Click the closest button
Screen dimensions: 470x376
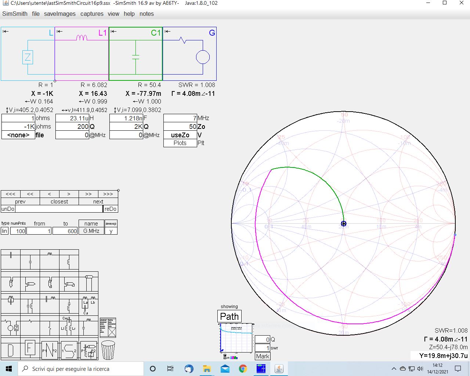click(59, 202)
